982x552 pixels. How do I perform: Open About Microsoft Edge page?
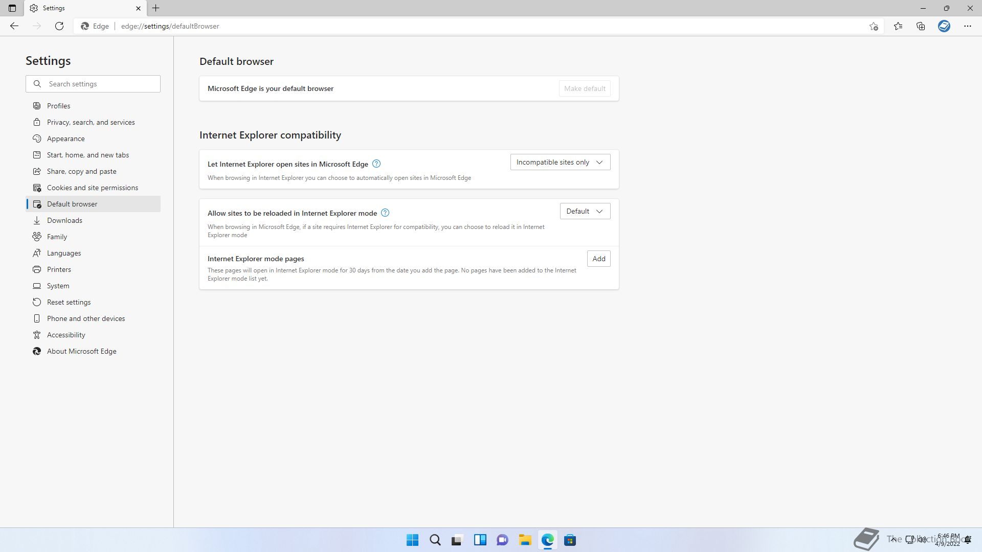pyautogui.click(x=81, y=352)
